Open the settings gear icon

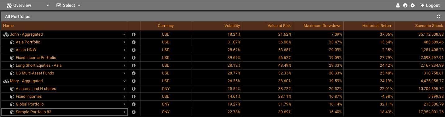tap(412, 6)
